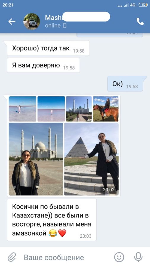This screenshot has width=150, height=267.
Task: Select the 'Я вам доверяю' message
Action: (x=43, y=65)
